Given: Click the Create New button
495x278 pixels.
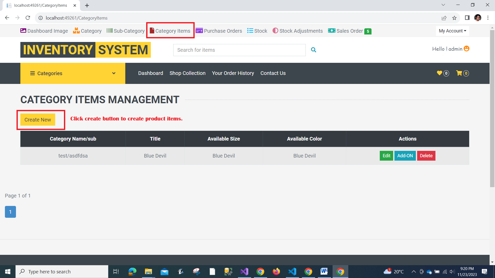Looking at the screenshot, I should (38, 120).
